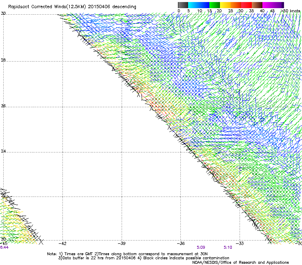The image size is (302, 265).
Task: Click the date text '20150406 descending'
Action: point(112,7)
